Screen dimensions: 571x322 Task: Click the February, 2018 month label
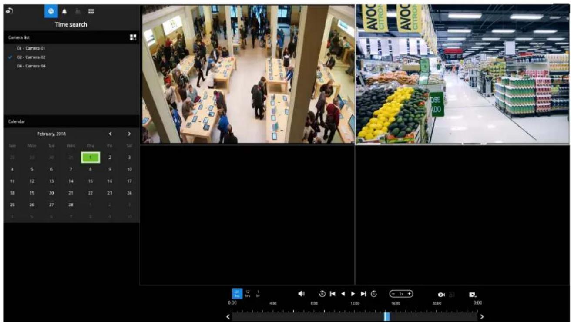51,134
